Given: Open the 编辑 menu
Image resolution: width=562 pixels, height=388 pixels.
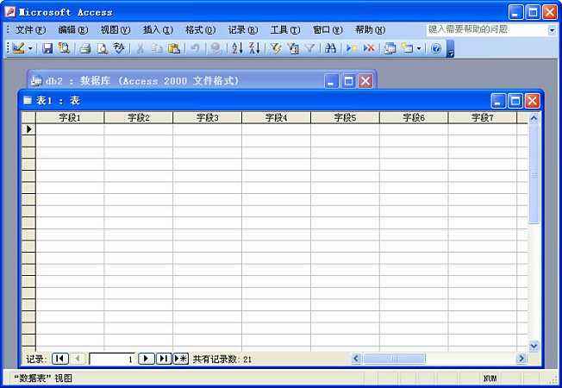Looking at the screenshot, I should coord(73,30).
